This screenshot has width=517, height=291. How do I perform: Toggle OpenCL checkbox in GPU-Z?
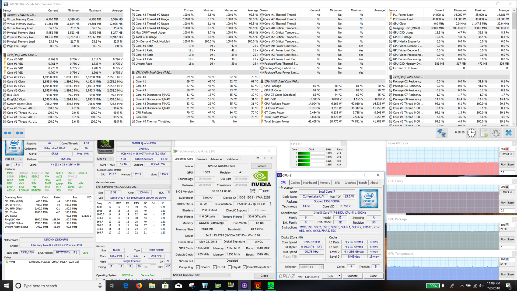click(198, 267)
